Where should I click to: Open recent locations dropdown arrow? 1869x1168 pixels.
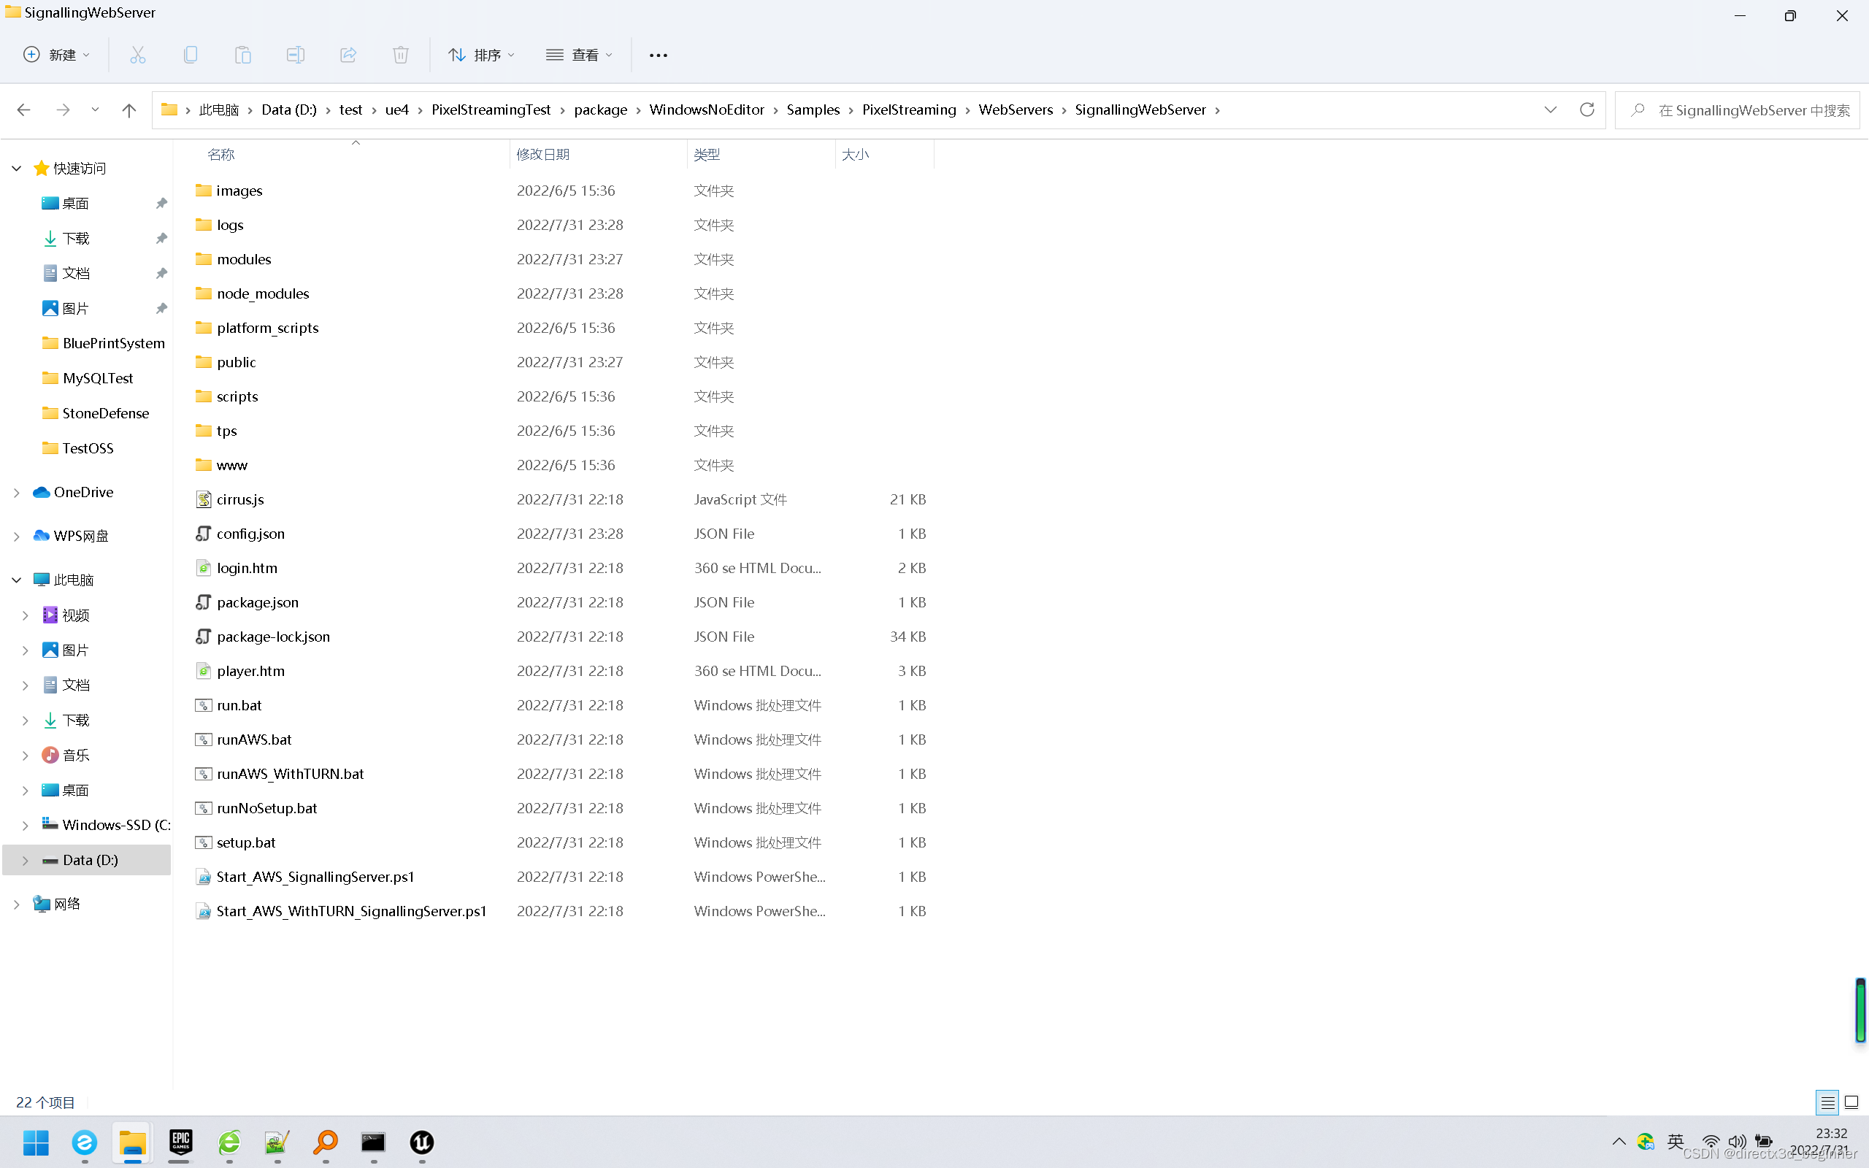[95, 109]
